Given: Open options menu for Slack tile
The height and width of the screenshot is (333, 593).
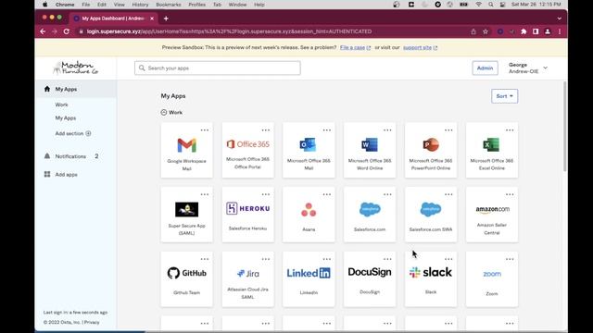Looking at the screenshot, I should (x=448, y=259).
